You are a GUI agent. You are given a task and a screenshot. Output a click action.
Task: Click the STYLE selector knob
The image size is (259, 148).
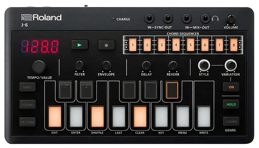(204, 65)
